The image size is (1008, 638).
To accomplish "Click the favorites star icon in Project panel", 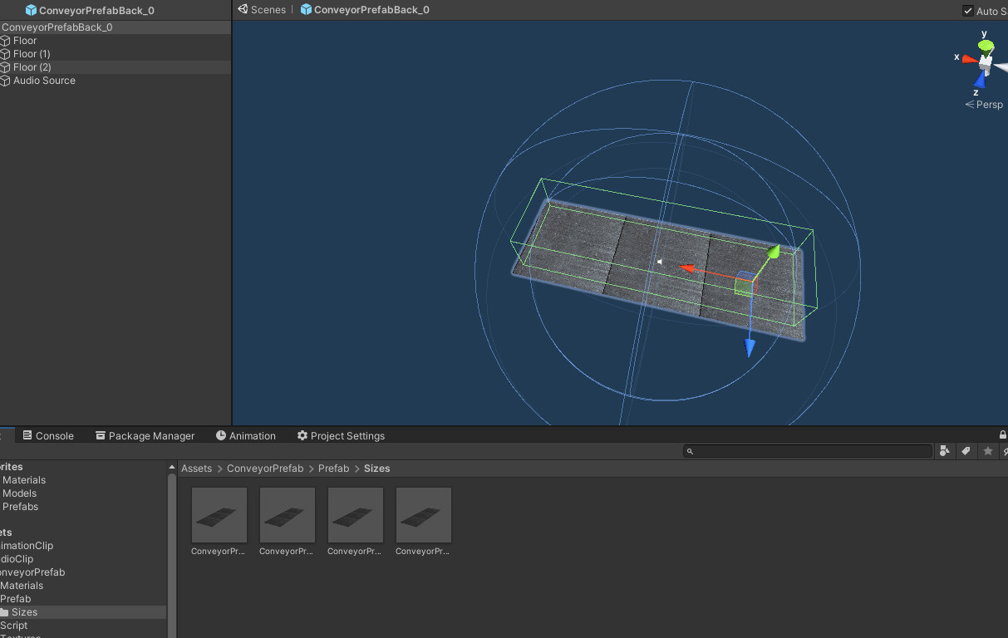I will click(x=987, y=451).
